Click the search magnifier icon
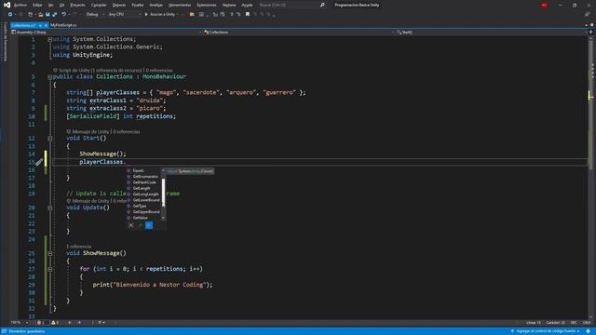 point(322,5)
